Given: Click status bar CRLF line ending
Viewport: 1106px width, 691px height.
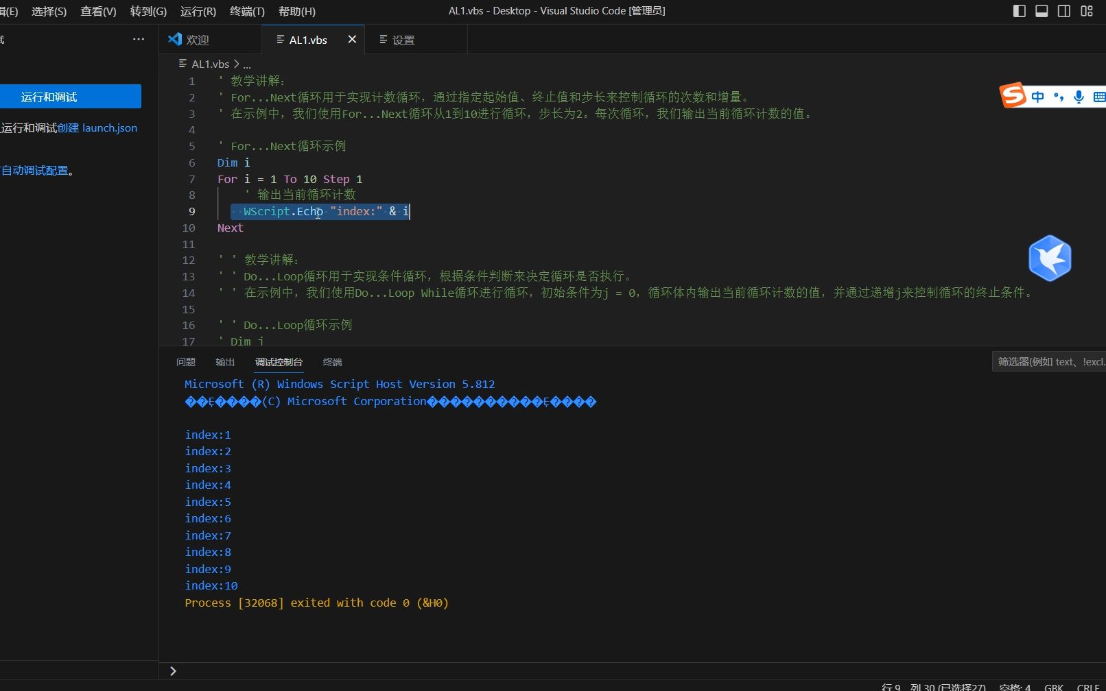Looking at the screenshot, I should click(1088, 687).
